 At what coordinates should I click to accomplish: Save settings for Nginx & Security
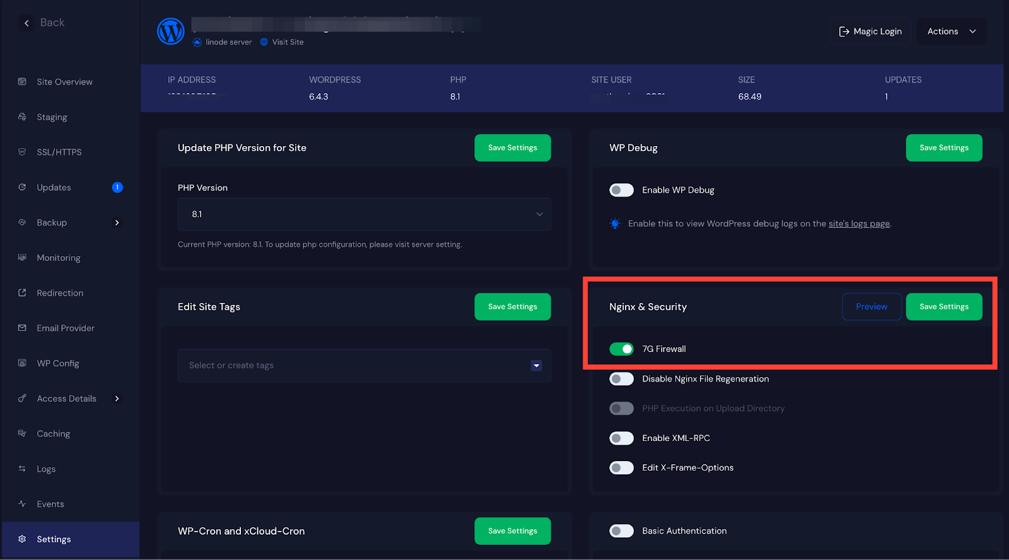[x=944, y=307]
